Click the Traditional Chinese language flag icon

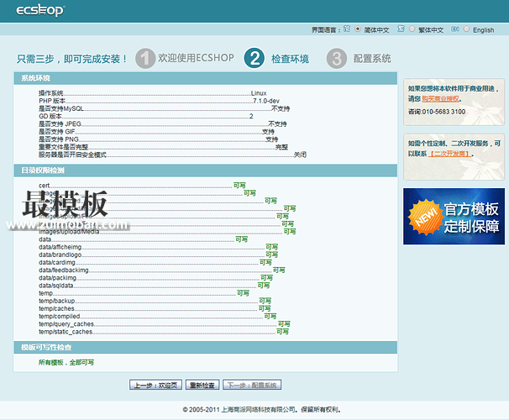pyautogui.click(x=401, y=29)
